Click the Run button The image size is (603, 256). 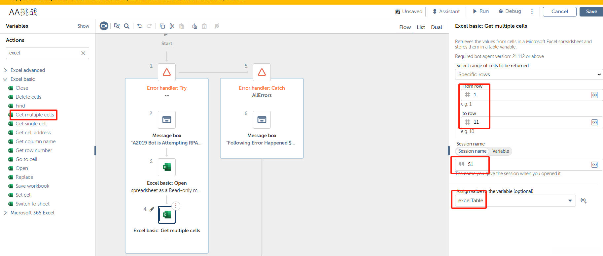click(x=481, y=11)
